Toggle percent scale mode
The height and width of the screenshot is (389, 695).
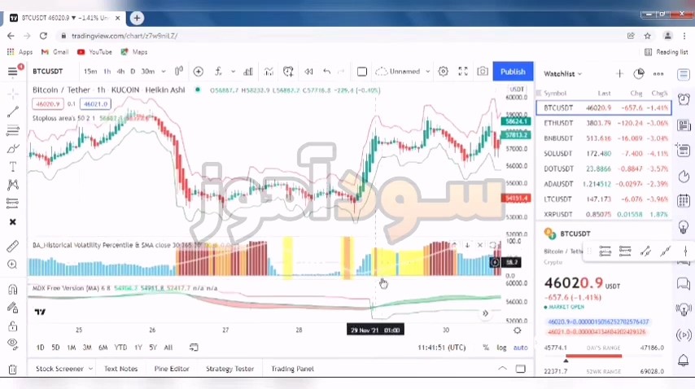click(x=486, y=347)
